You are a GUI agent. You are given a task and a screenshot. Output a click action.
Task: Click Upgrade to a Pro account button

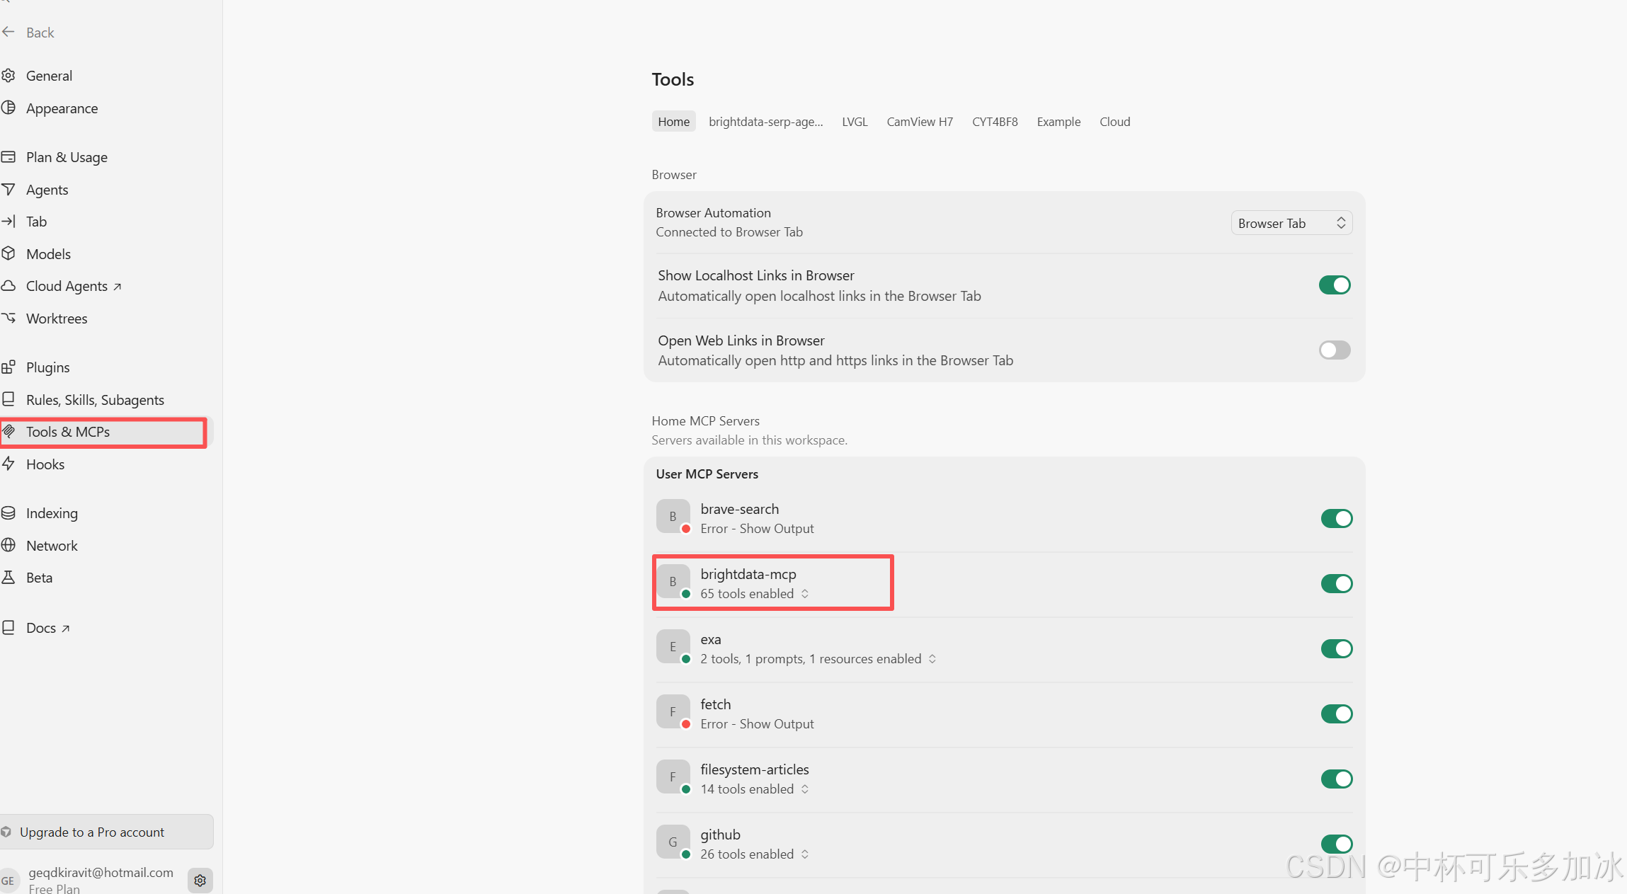(106, 832)
